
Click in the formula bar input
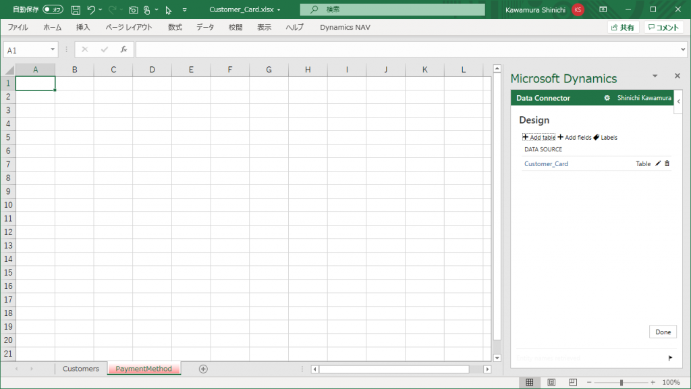(x=408, y=49)
